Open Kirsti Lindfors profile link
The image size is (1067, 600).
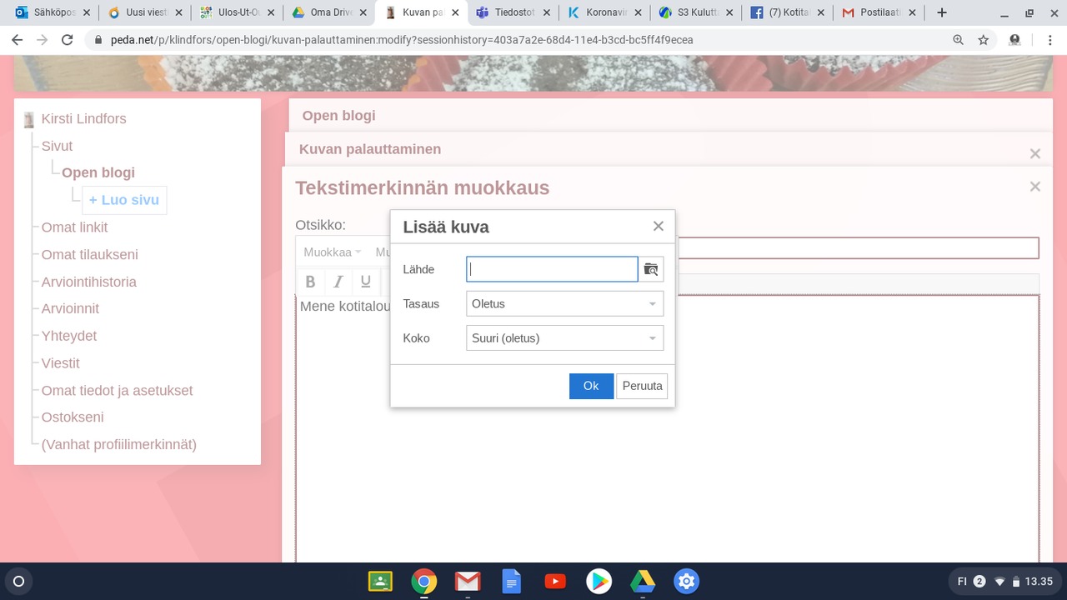click(84, 118)
